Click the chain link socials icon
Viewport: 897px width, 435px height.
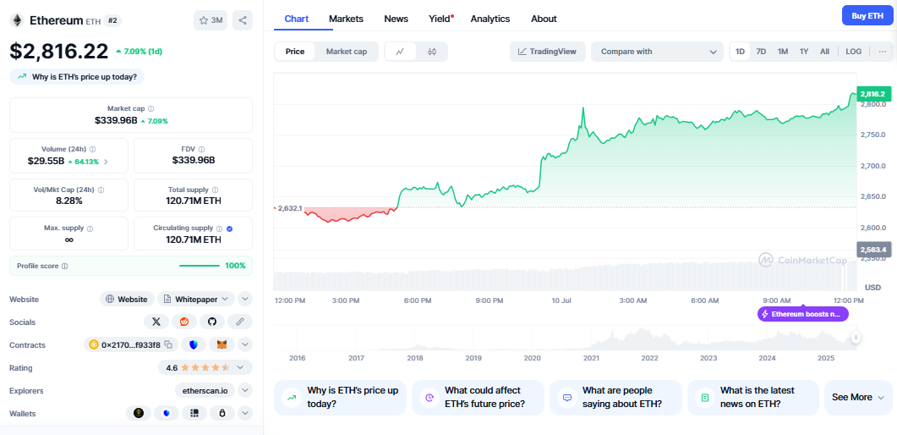(x=240, y=322)
